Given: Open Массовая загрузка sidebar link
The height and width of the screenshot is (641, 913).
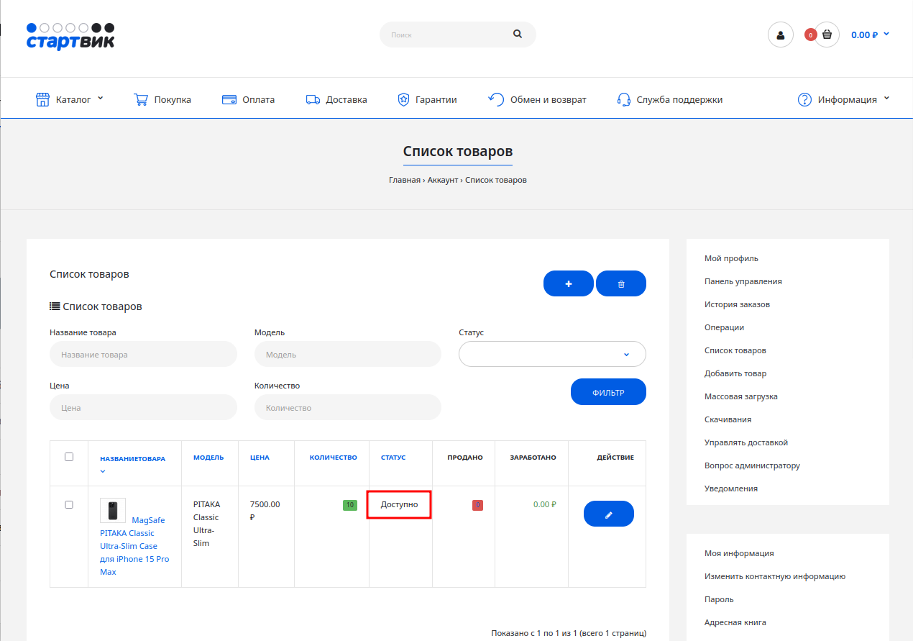Looking at the screenshot, I should (740, 396).
